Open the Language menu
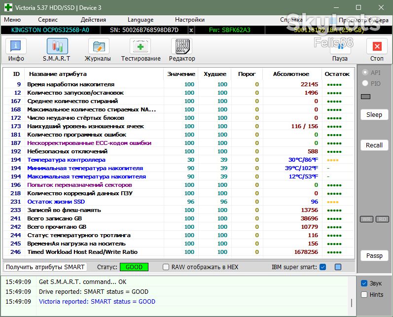Viewport: 393px width, 317px height. [x=141, y=20]
